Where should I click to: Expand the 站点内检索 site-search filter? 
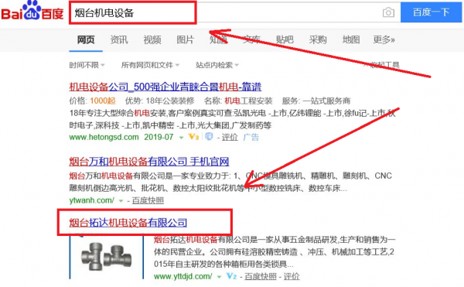(x=217, y=65)
